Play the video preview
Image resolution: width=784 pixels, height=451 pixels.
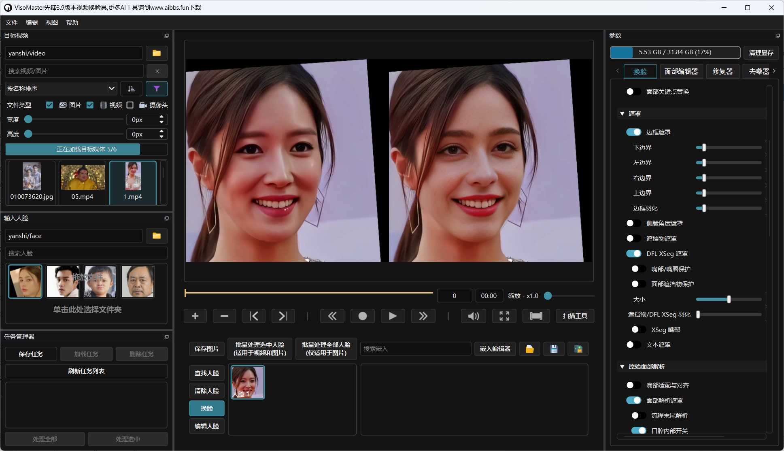(x=393, y=316)
